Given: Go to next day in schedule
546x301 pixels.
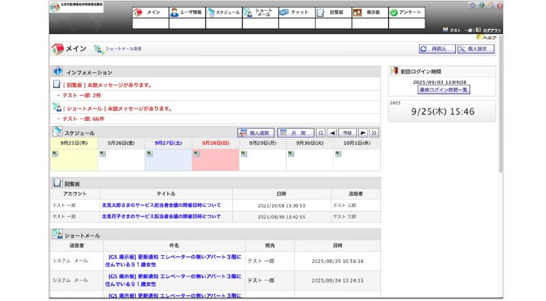Looking at the screenshot, I should point(363,133).
